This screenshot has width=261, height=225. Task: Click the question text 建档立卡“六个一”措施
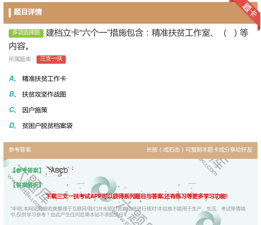(x=128, y=39)
